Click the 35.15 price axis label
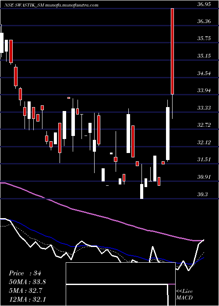The image size is (219, 306). click(204, 56)
